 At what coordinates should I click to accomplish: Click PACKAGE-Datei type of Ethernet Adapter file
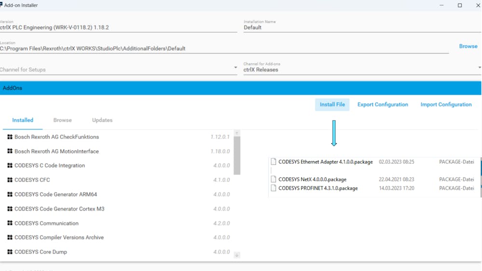tap(456, 162)
